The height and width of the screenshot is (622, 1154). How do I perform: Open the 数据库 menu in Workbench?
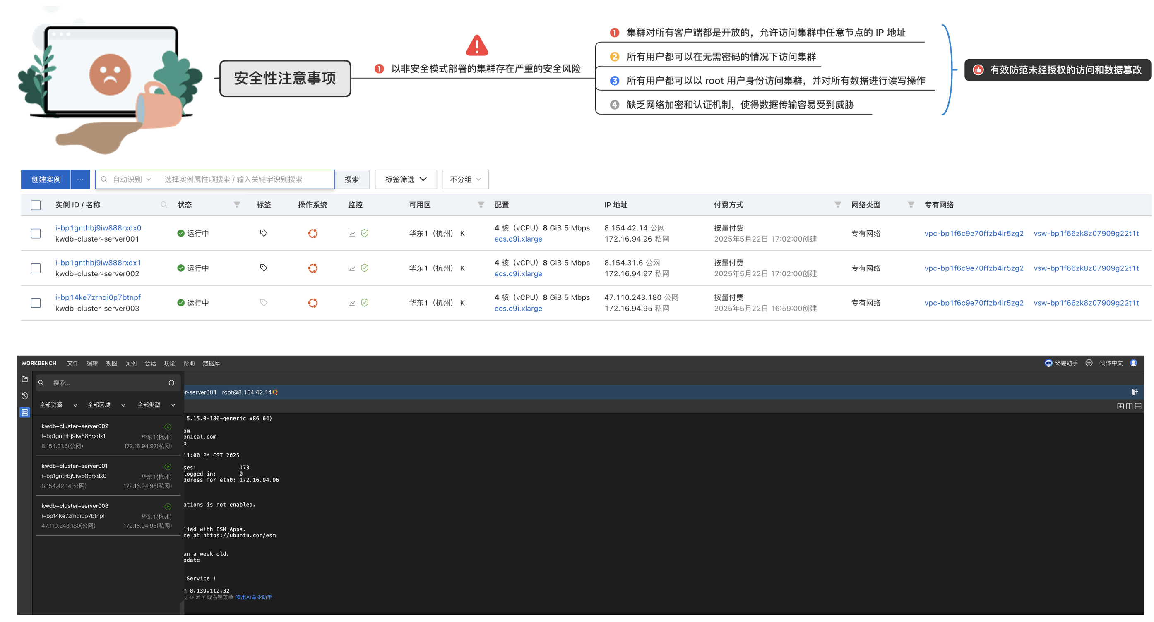pyautogui.click(x=211, y=363)
